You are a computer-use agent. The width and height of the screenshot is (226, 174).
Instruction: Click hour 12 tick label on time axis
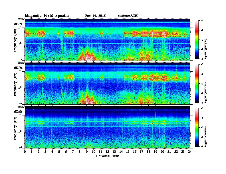[x=107, y=152]
